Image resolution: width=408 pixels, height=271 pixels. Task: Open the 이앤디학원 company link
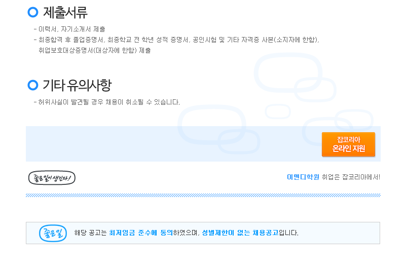coord(303,177)
